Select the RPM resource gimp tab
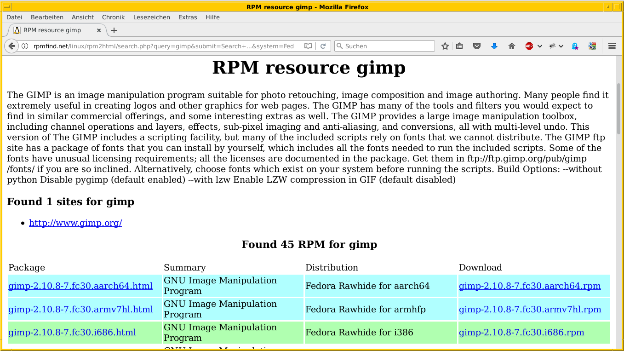624x351 pixels. (57, 30)
